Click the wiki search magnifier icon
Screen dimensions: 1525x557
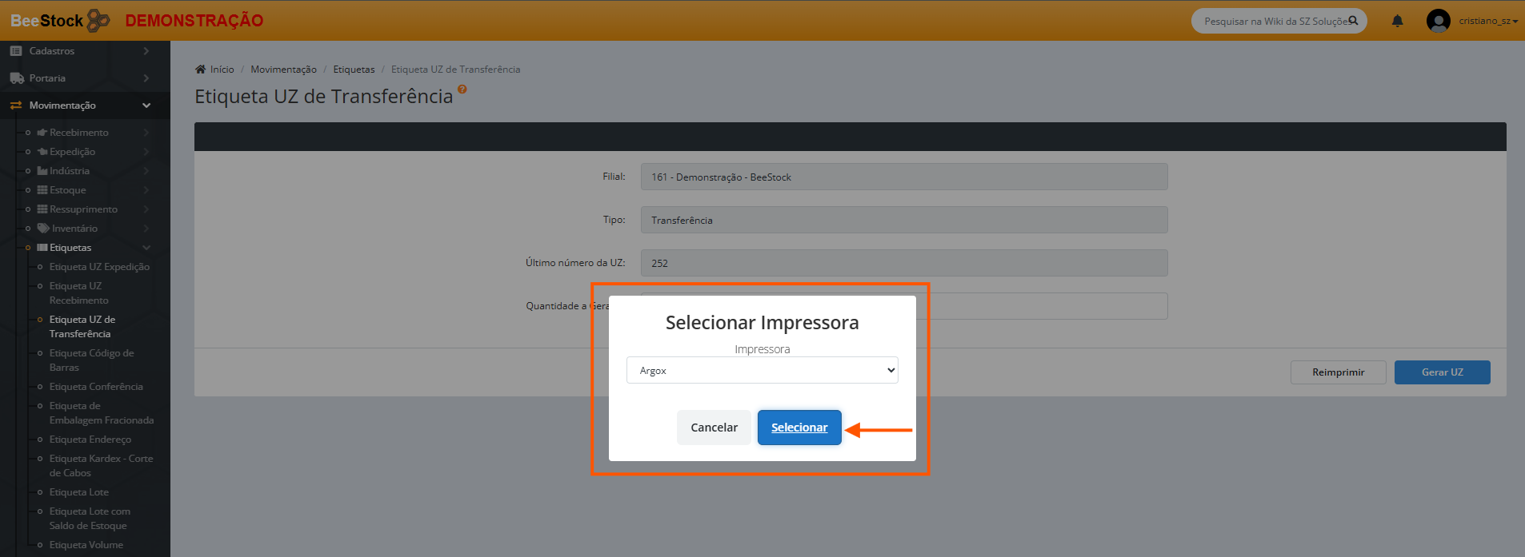coord(1353,21)
